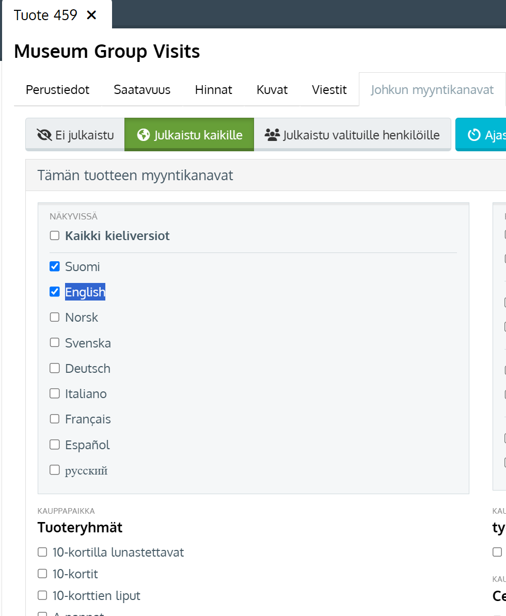Screen dimensions: 506x616
Task: Click the people icon for selected persons
Action: [x=272, y=135]
